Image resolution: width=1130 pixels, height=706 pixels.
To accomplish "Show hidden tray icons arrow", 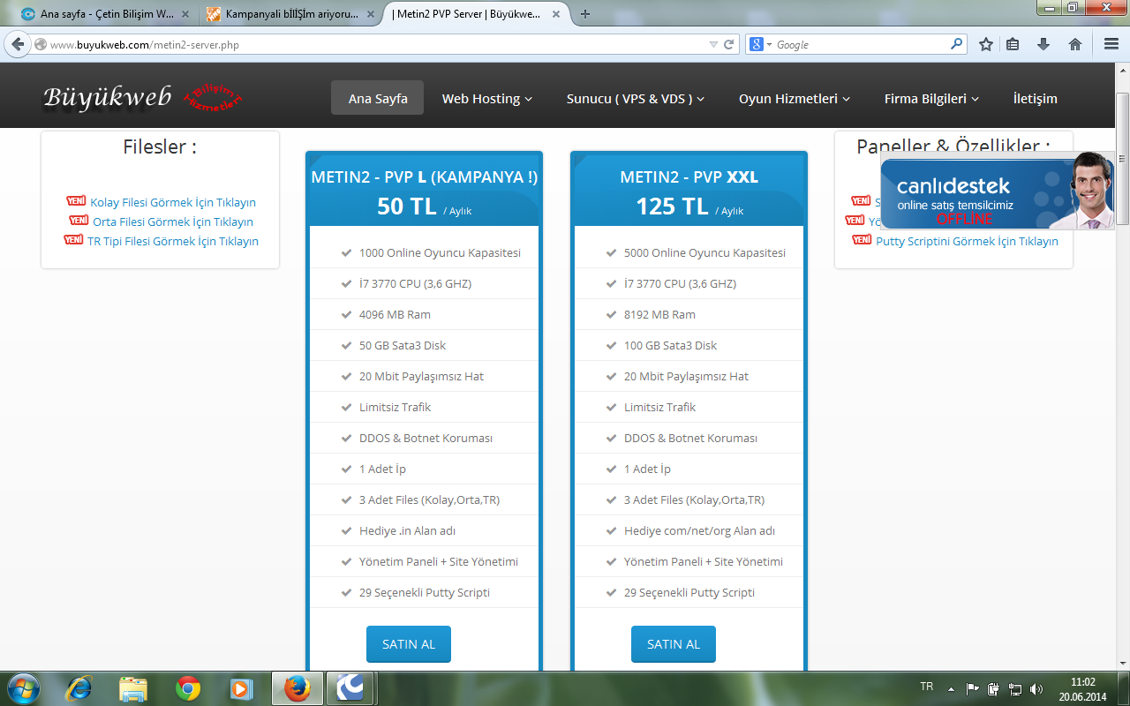I will point(951,688).
